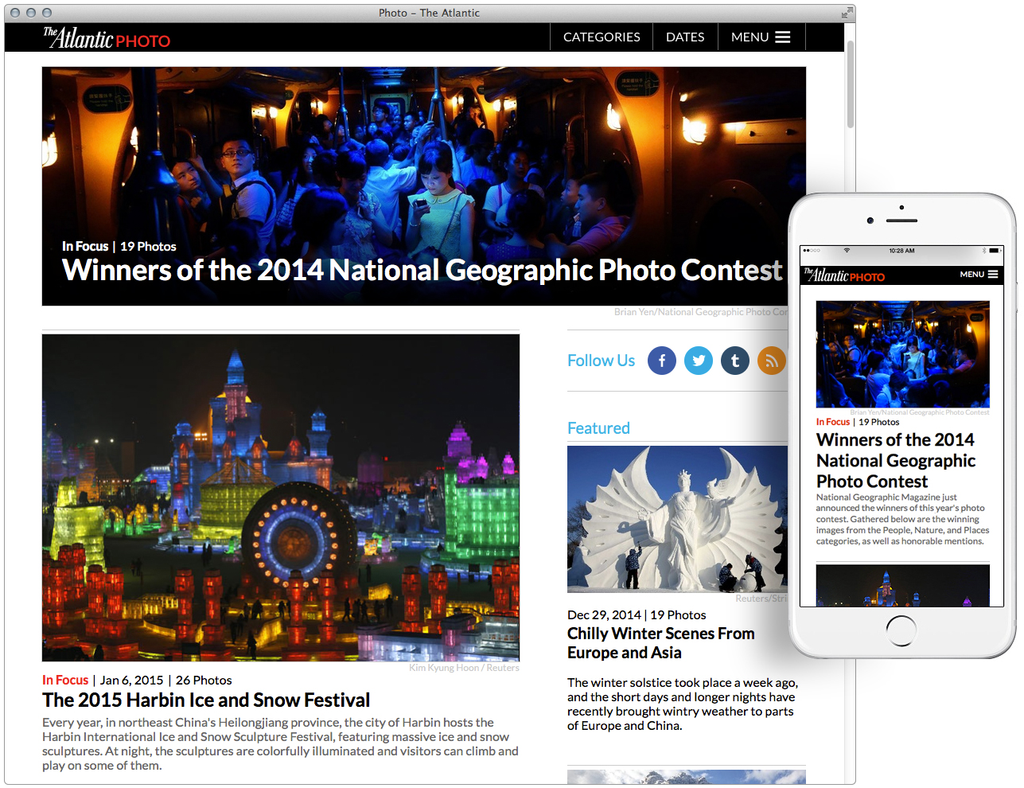The width and height of the screenshot is (1024, 788).
Task: Open the desktop MENU hamburger
Action: point(761,37)
